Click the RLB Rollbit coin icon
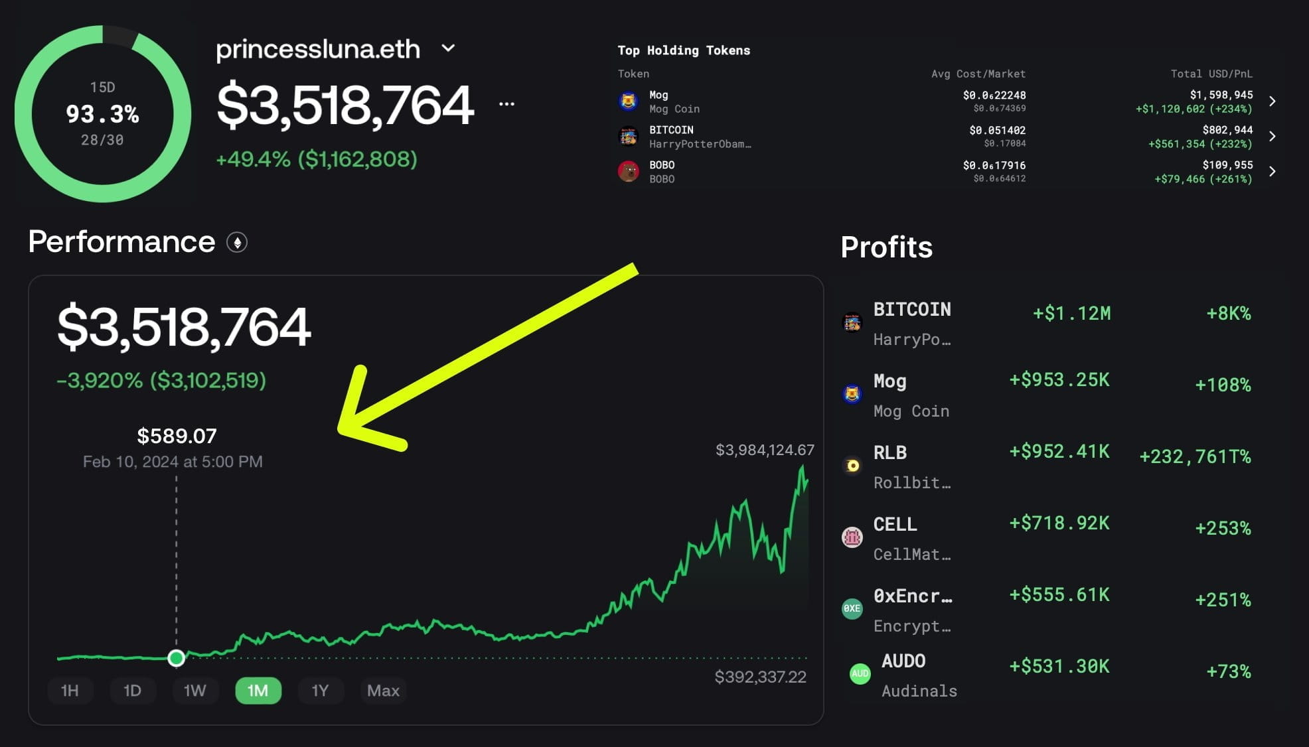The image size is (1309, 747). pyautogui.click(x=853, y=466)
